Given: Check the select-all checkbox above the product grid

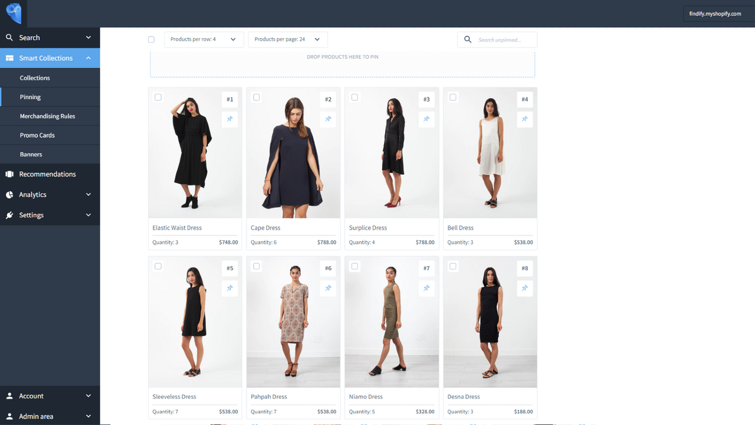Looking at the screenshot, I should tap(151, 39).
